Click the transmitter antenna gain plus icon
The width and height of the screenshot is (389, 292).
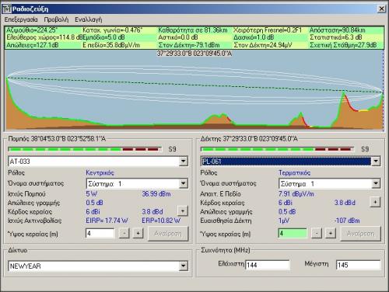click(183, 211)
